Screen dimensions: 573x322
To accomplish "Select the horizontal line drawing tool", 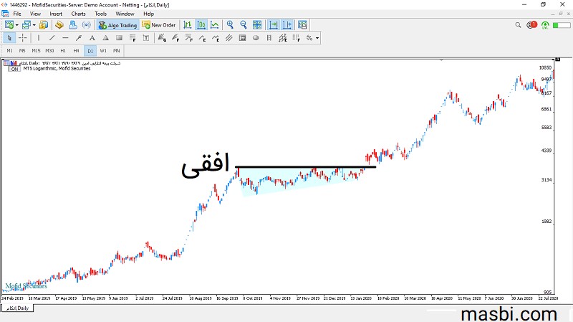I will [x=65, y=37].
